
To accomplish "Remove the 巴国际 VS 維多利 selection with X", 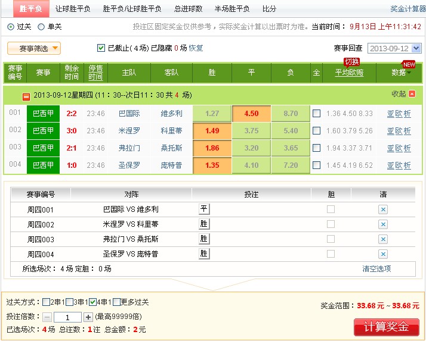I will coord(383,209).
